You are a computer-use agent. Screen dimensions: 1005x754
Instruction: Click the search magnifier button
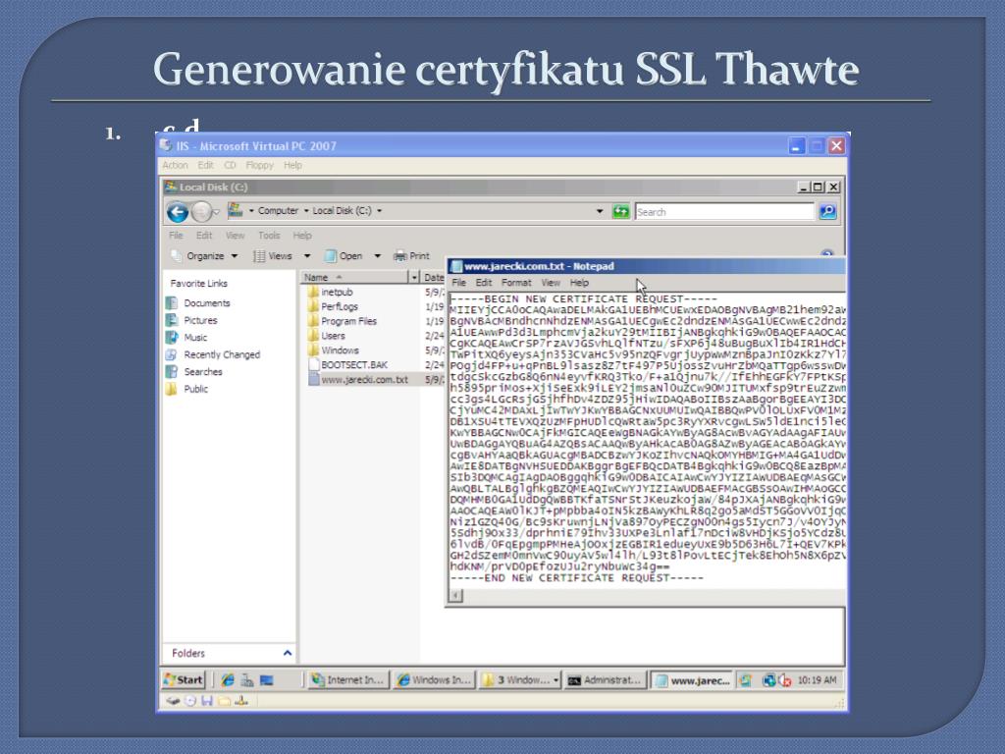coord(827,212)
